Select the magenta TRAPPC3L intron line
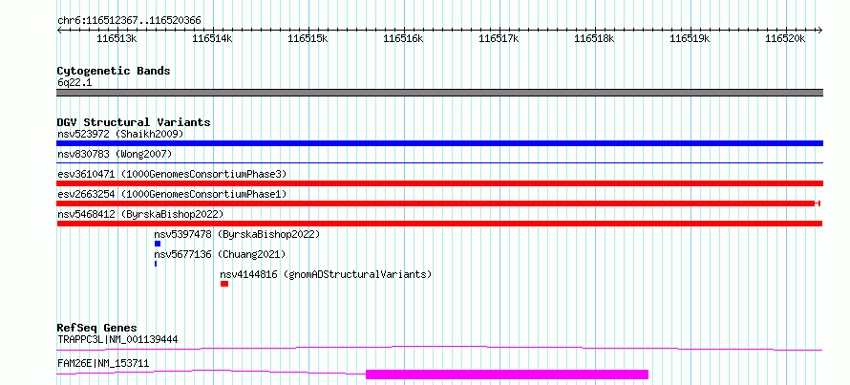This screenshot has height=385, width=850. 439,348
